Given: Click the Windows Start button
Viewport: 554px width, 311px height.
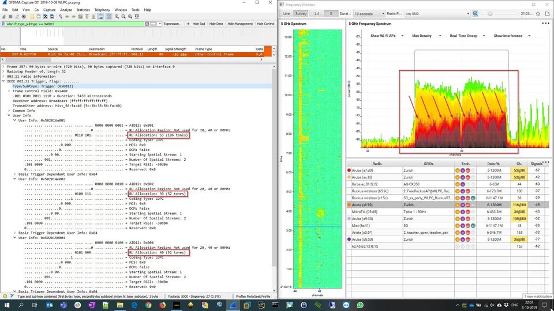Looking at the screenshot, I should pos(7,305).
